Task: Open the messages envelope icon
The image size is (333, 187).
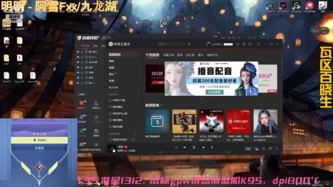Action: click(x=250, y=44)
